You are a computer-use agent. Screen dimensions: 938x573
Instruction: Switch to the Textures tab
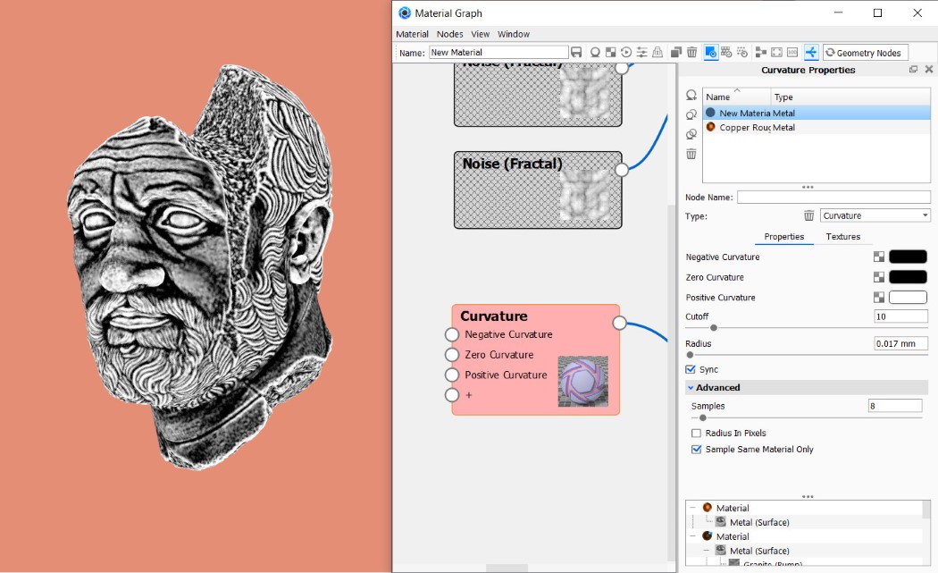coord(842,237)
